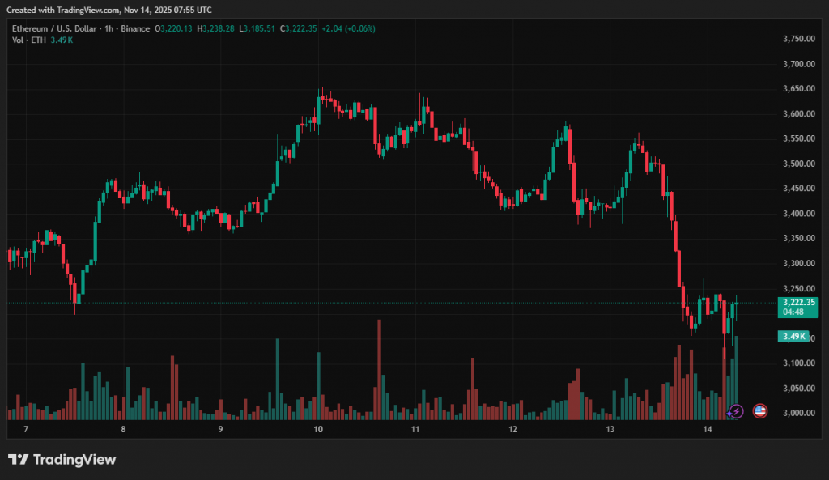Click date label 12 on the time axis
The height and width of the screenshot is (480, 829).
512,429
